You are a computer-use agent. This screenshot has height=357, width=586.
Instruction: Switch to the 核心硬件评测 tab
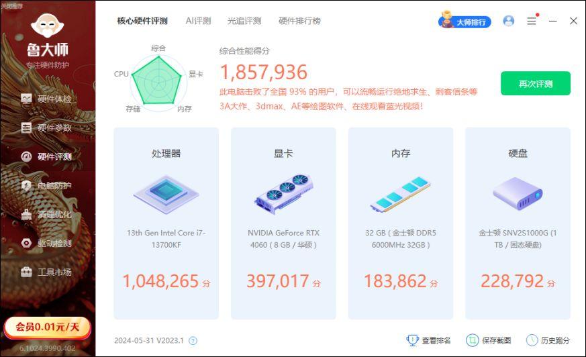pyautogui.click(x=142, y=21)
